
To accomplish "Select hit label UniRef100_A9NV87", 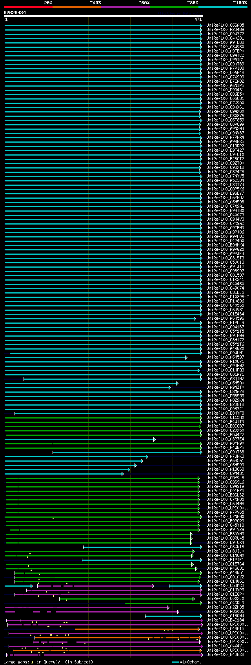I will [x=225, y=133].
